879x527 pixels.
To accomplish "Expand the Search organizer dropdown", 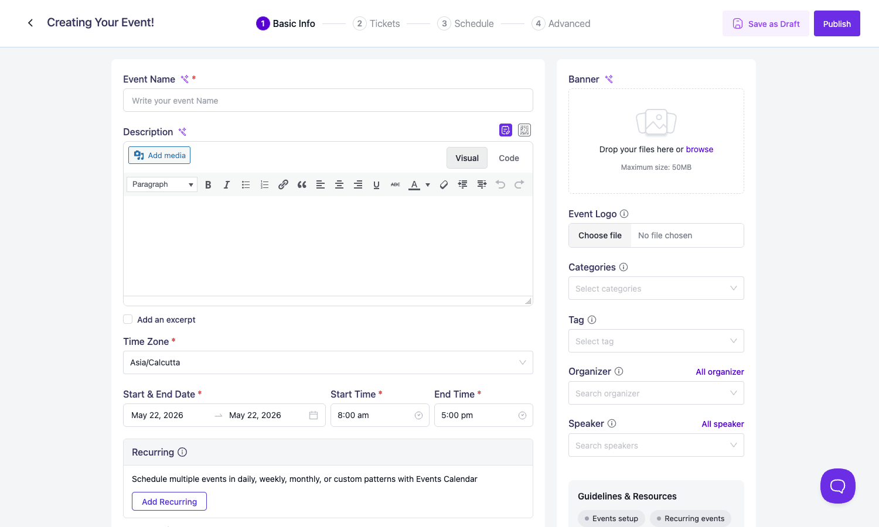I will click(x=656, y=393).
